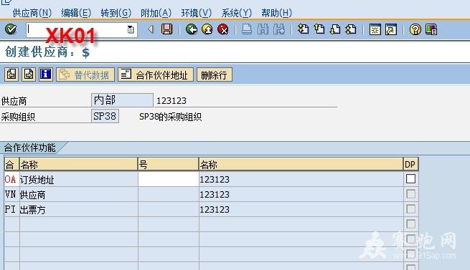Open customize local layout icon
The height and width of the screenshot is (270, 470).
click(431, 29)
